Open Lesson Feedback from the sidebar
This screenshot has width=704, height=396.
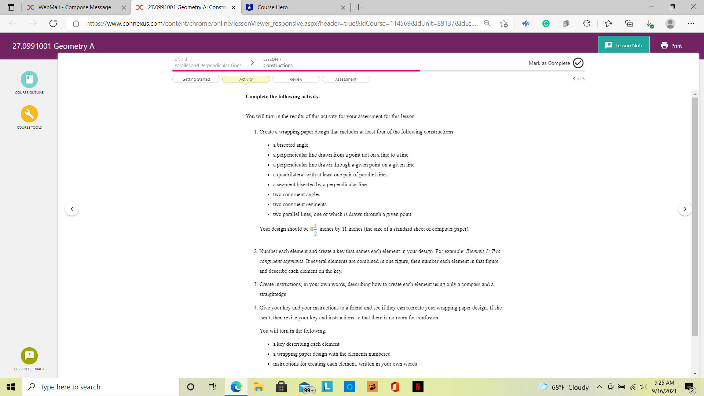tap(29, 355)
